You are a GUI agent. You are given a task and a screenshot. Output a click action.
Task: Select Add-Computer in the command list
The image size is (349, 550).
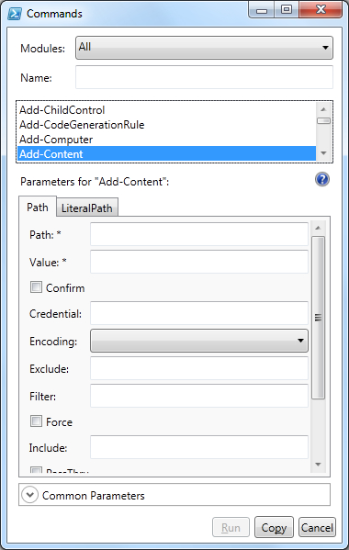[56, 140]
